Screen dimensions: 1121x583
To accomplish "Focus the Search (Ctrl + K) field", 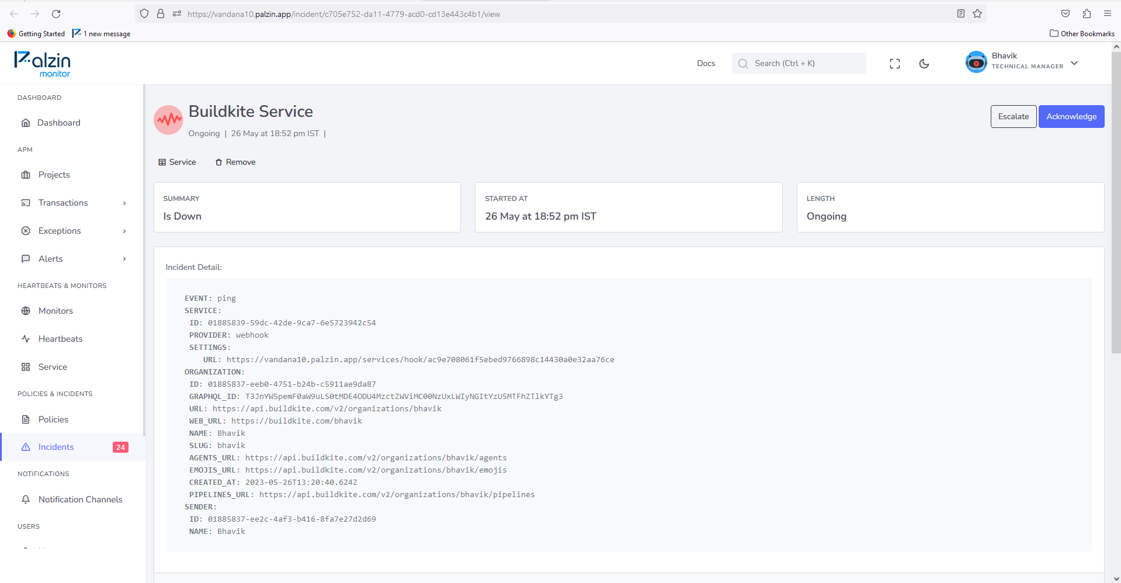I will click(799, 63).
